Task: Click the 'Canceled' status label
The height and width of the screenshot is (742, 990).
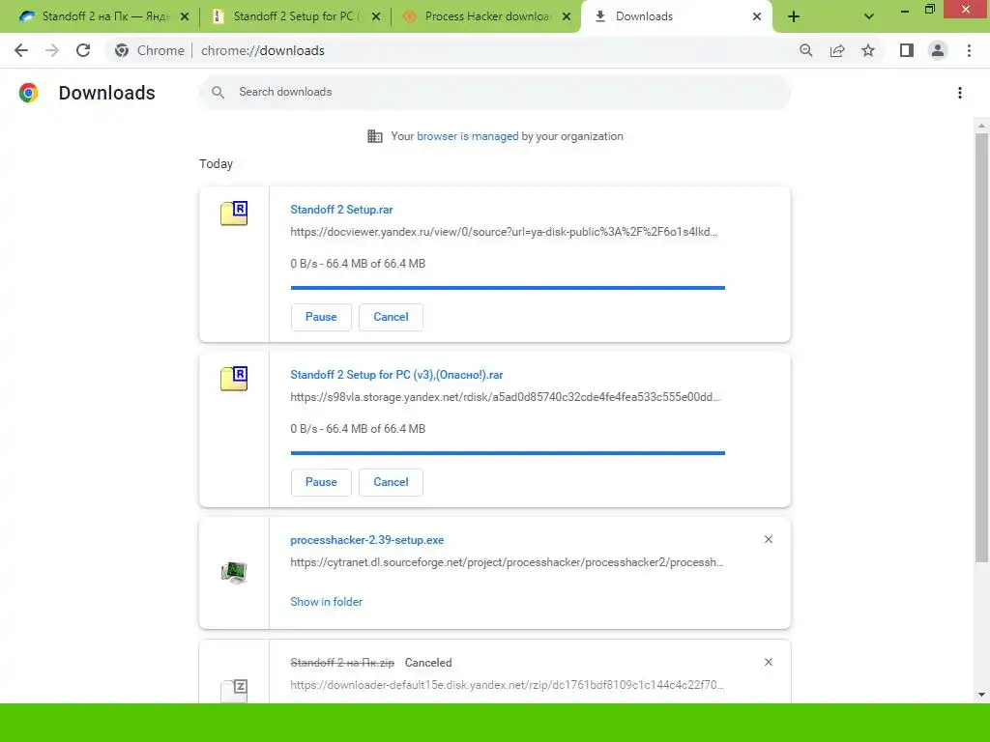Action: click(x=428, y=663)
